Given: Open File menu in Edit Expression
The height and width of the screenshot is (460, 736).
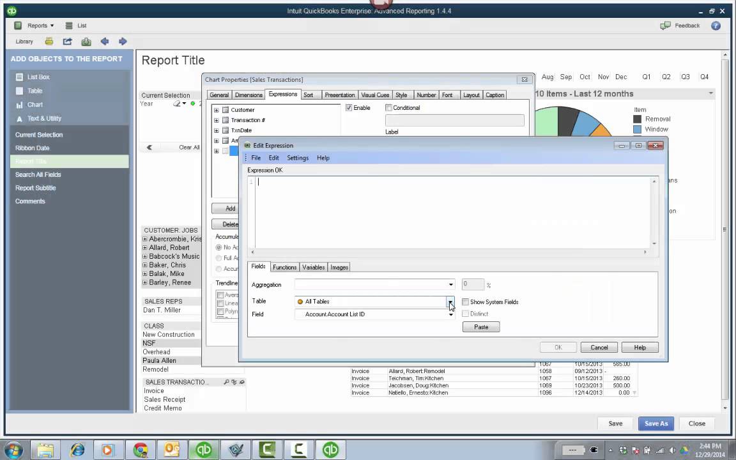Looking at the screenshot, I should point(256,158).
